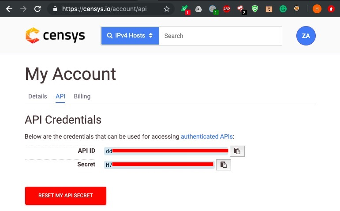
Task: Open the Chrome profile avatar H
Action: point(317,9)
